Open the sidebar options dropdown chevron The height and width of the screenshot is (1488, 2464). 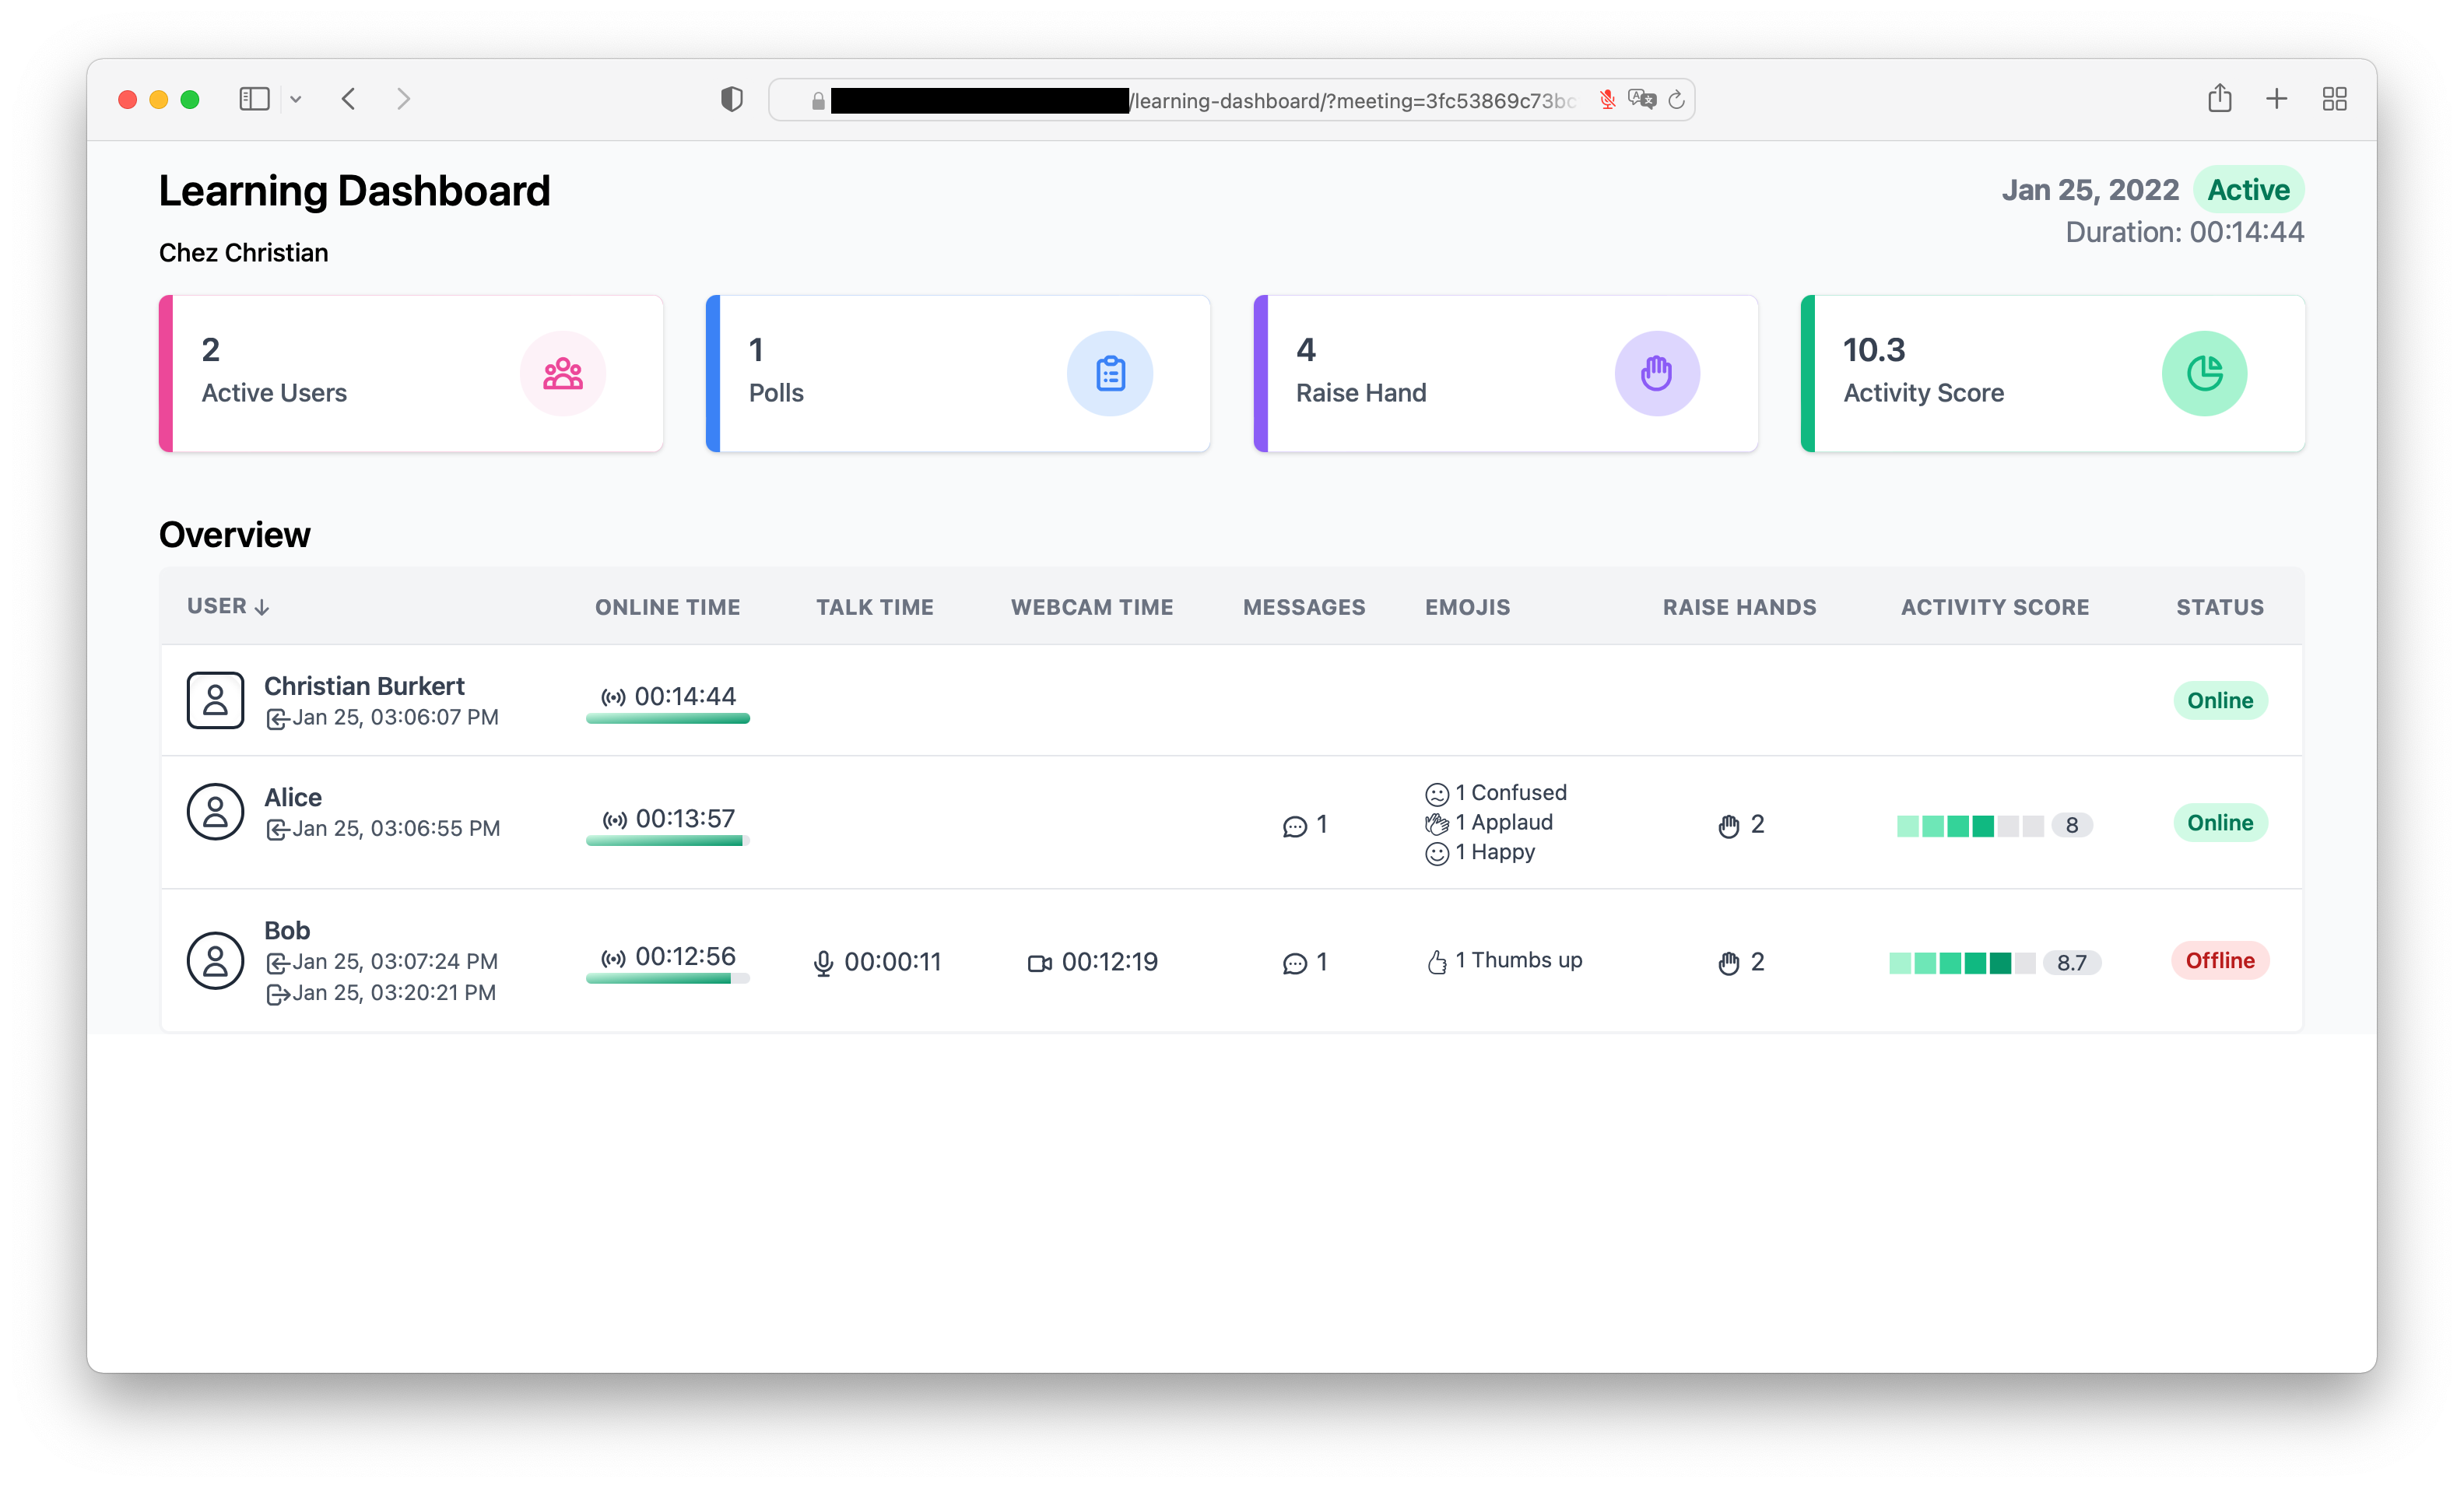point(296,99)
